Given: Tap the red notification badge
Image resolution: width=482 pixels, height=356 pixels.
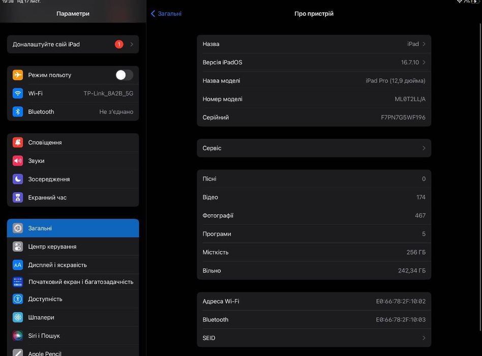Looking at the screenshot, I should 119,44.
